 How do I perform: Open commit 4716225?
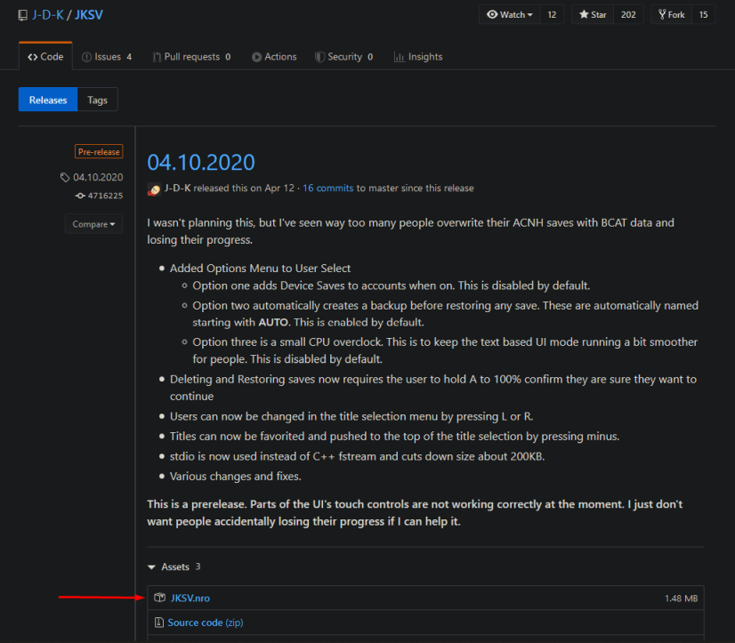click(x=106, y=196)
